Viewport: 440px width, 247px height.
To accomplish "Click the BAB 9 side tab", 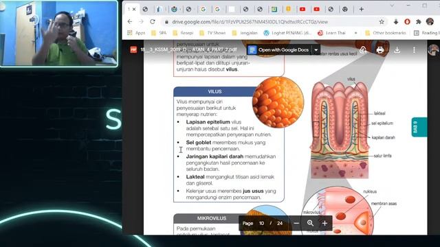I will [x=419, y=127].
